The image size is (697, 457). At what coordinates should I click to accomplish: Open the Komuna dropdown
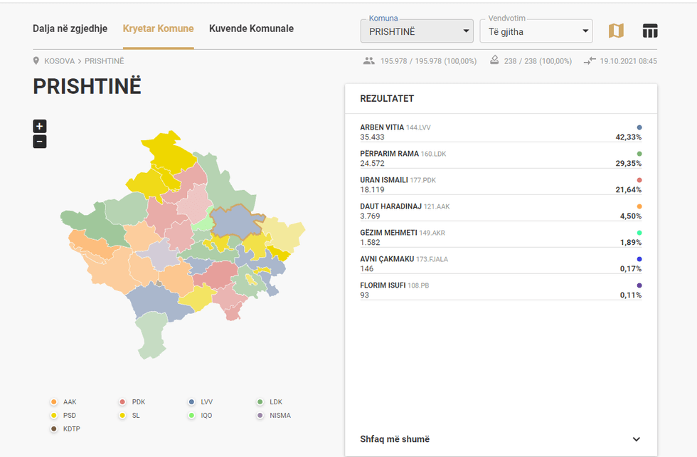(417, 31)
